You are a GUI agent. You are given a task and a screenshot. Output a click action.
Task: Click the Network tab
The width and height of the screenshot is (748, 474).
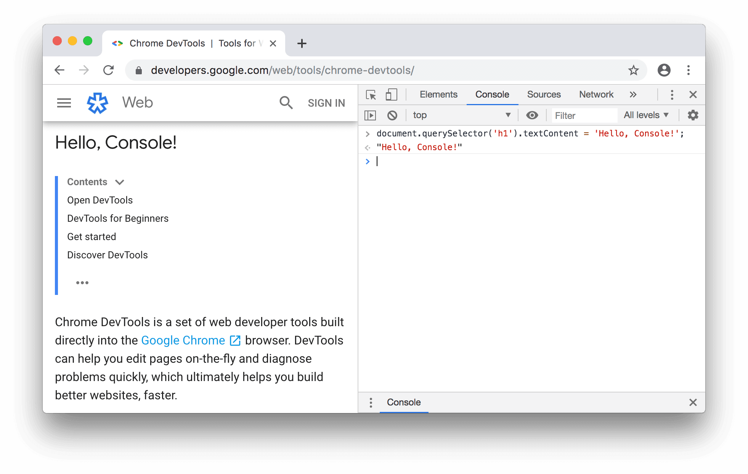pyautogui.click(x=596, y=94)
